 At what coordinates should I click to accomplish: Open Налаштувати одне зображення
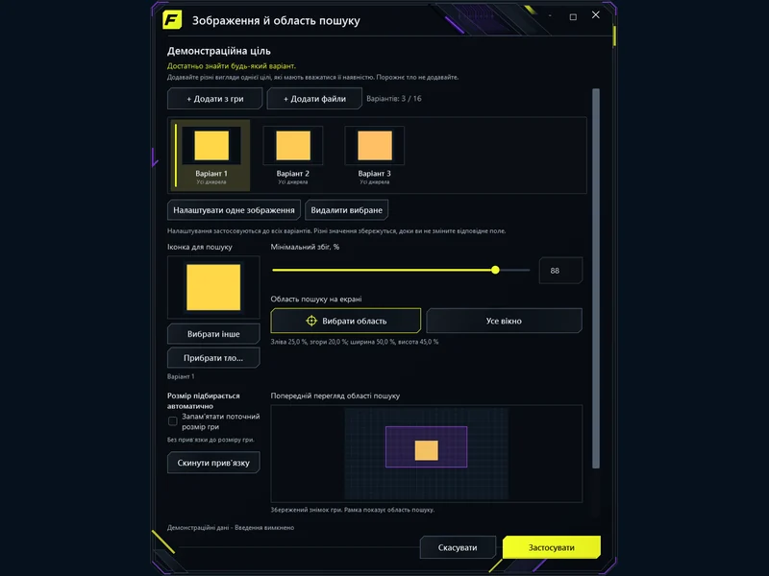tap(234, 210)
